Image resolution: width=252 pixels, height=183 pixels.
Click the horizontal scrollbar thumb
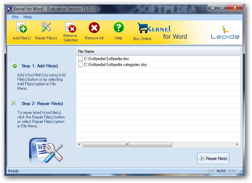pos(127,144)
